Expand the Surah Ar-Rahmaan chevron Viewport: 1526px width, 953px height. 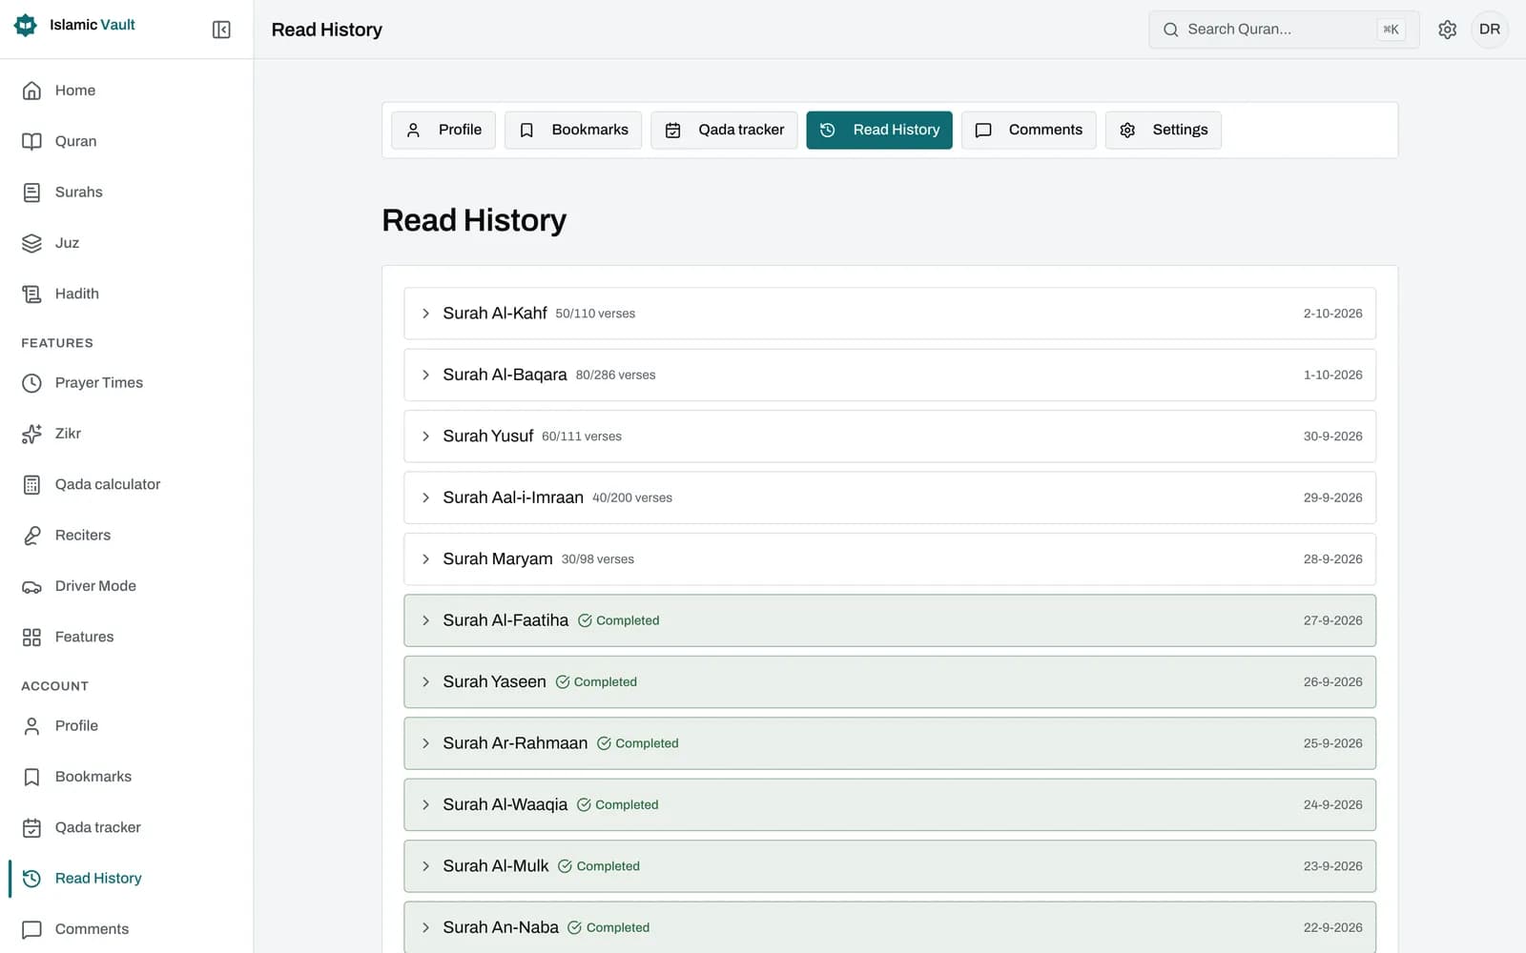tap(425, 743)
